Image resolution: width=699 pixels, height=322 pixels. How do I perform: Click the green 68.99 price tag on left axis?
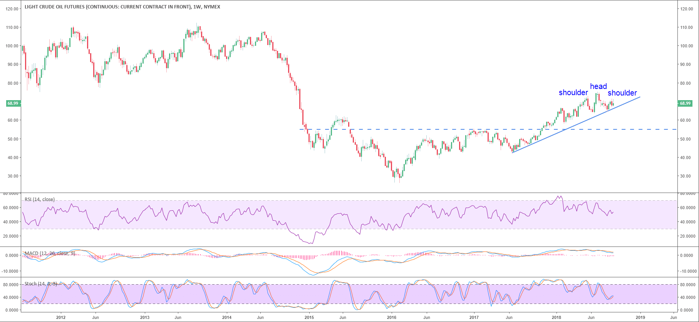[x=13, y=103]
